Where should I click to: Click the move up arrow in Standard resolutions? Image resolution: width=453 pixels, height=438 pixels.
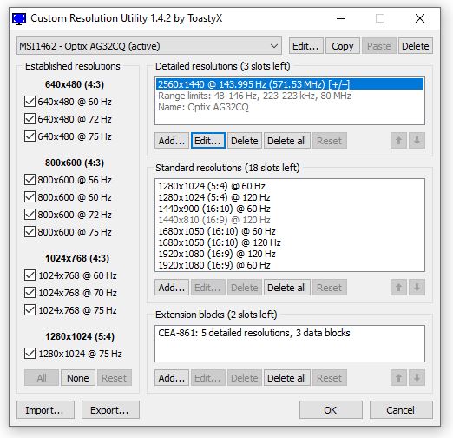coord(398,288)
